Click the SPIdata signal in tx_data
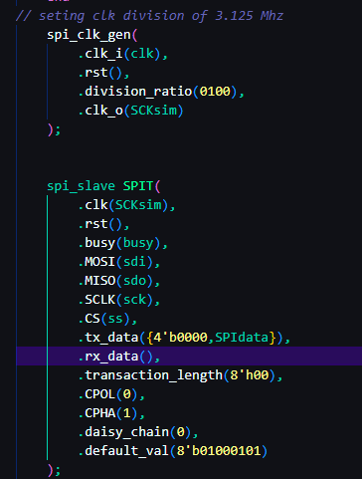 pos(242,338)
